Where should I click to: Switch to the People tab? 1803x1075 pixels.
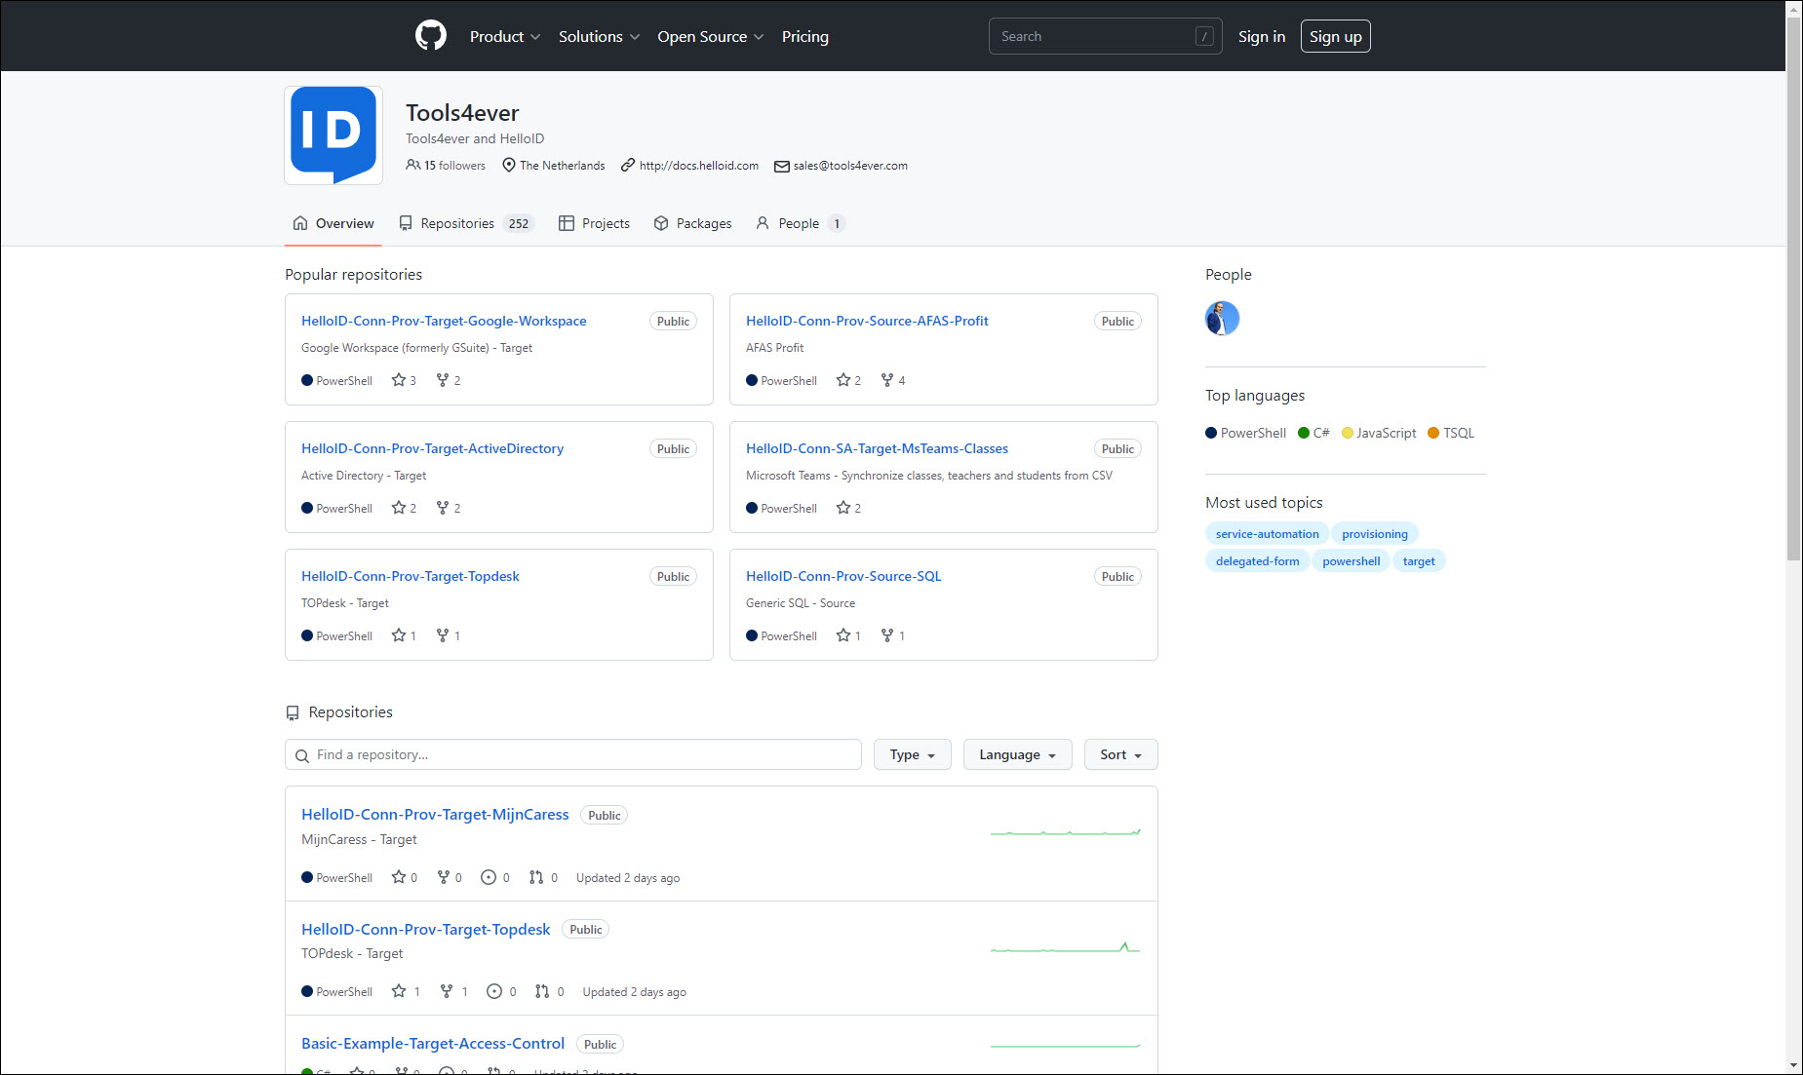(x=800, y=223)
